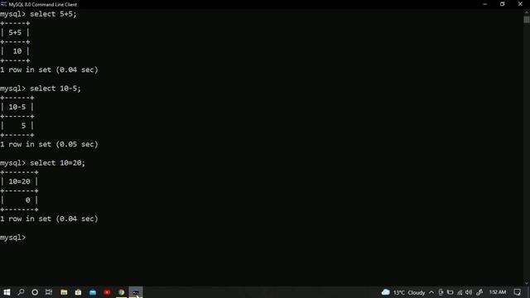Image resolution: width=530 pixels, height=298 pixels.
Task: Show desktop via taskbar corner strip
Action: click(528, 292)
